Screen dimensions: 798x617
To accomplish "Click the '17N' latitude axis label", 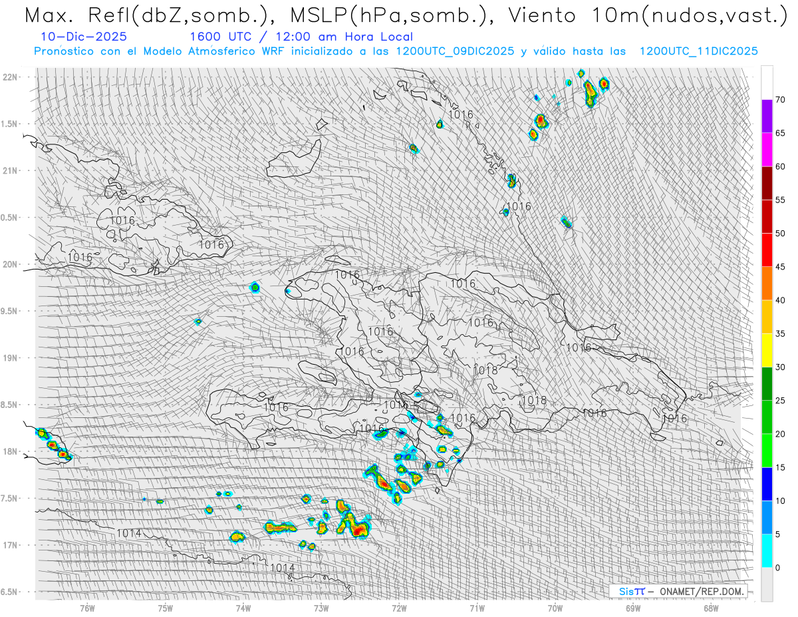I will pos(11,545).
